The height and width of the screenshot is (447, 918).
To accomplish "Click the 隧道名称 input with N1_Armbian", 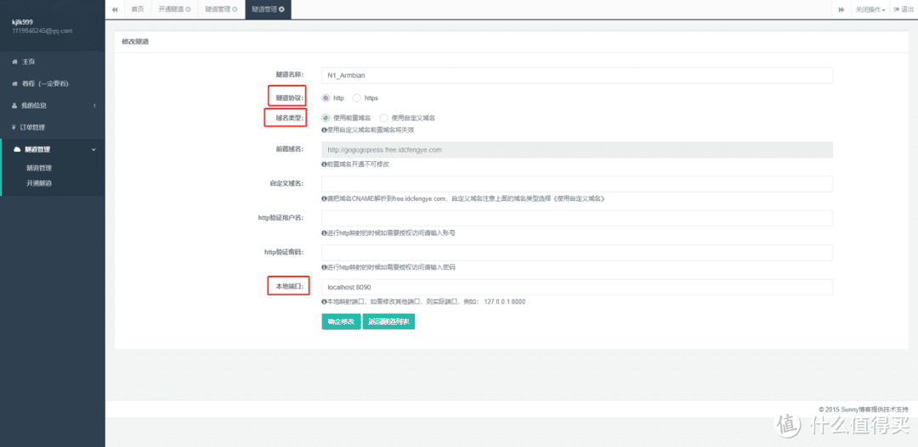I will 576,75.
